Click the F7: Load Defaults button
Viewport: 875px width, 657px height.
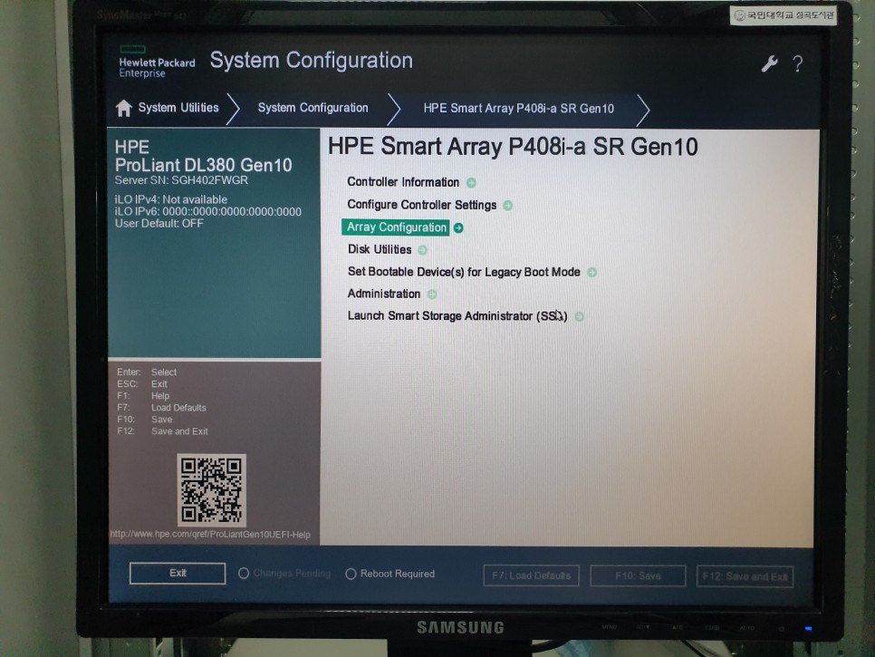(531, 575)
